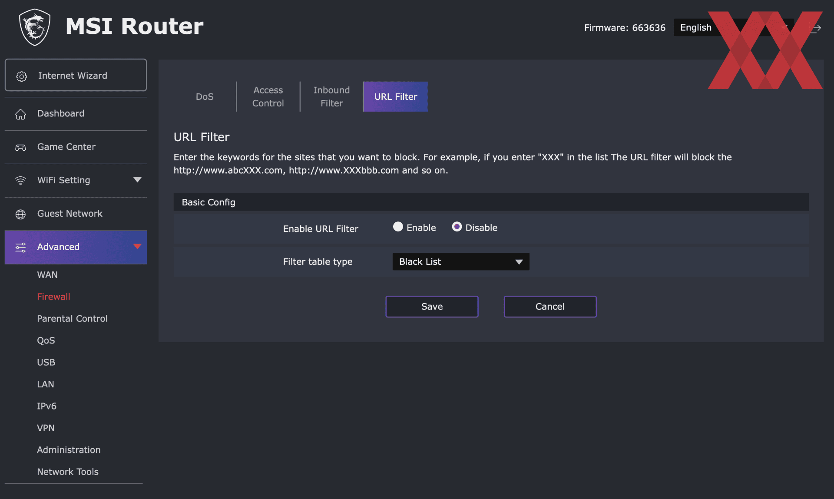This screenshot has height=499, width=834.
Task: Open the Firewall submenu item
Action: click(53, 297)
